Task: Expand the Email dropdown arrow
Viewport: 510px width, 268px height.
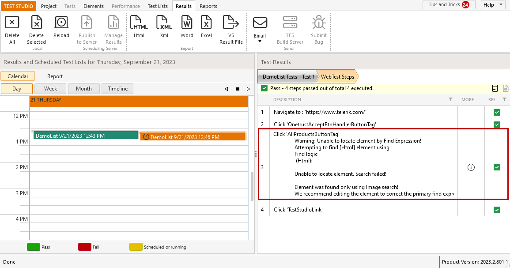Action: click(260, 42)
